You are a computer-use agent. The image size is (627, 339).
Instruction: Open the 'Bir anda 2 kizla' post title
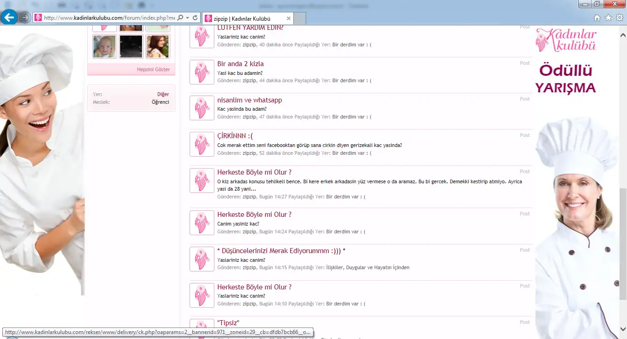point(241,64)
